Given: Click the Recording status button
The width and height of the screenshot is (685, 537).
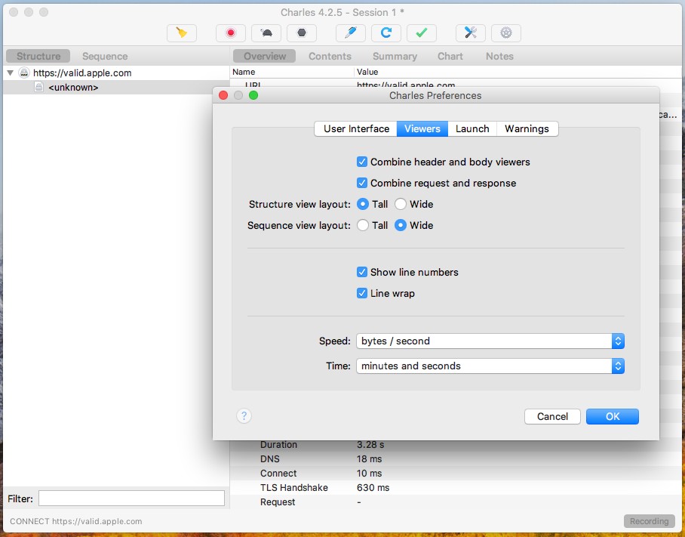Looking at the screenshot, I should pos(650,521).
